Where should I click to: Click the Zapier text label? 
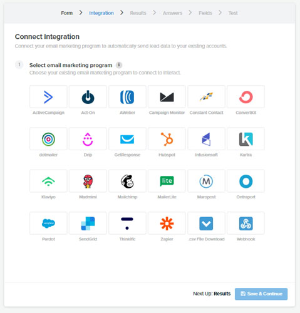(x=167, y=239)
